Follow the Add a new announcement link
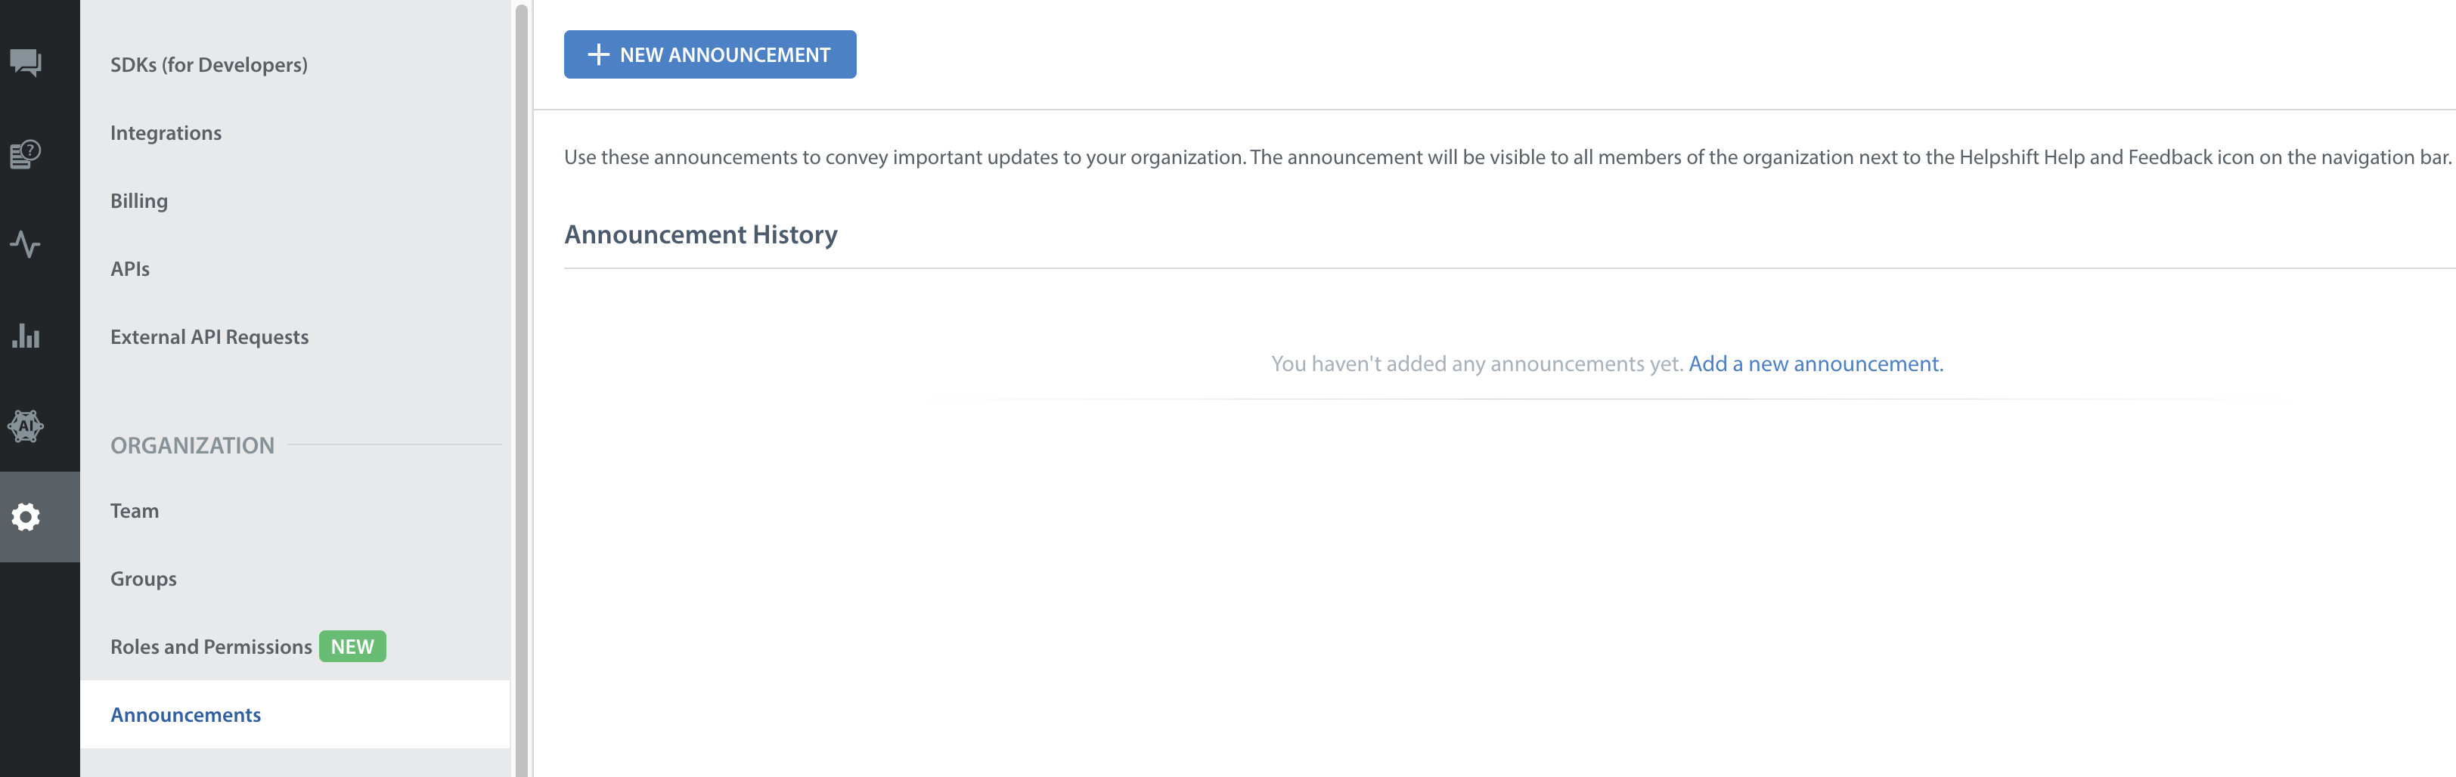2456x777 pixels. tap(1816, 364)
